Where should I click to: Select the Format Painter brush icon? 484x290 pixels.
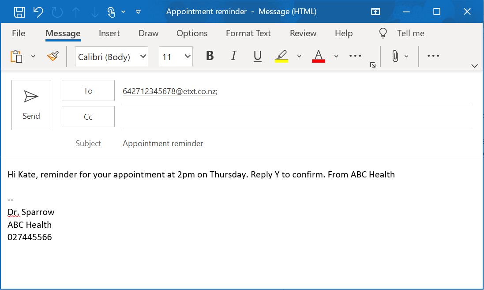53,56
